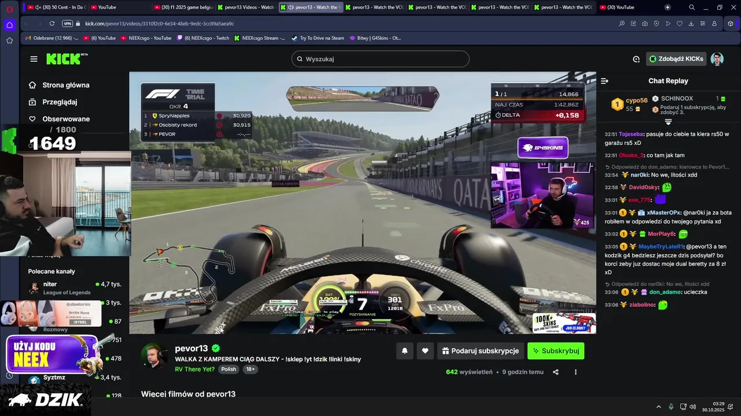Click Tojaseba username in the chat
This screenshot has width=741, height=416.
click(630, 134)
